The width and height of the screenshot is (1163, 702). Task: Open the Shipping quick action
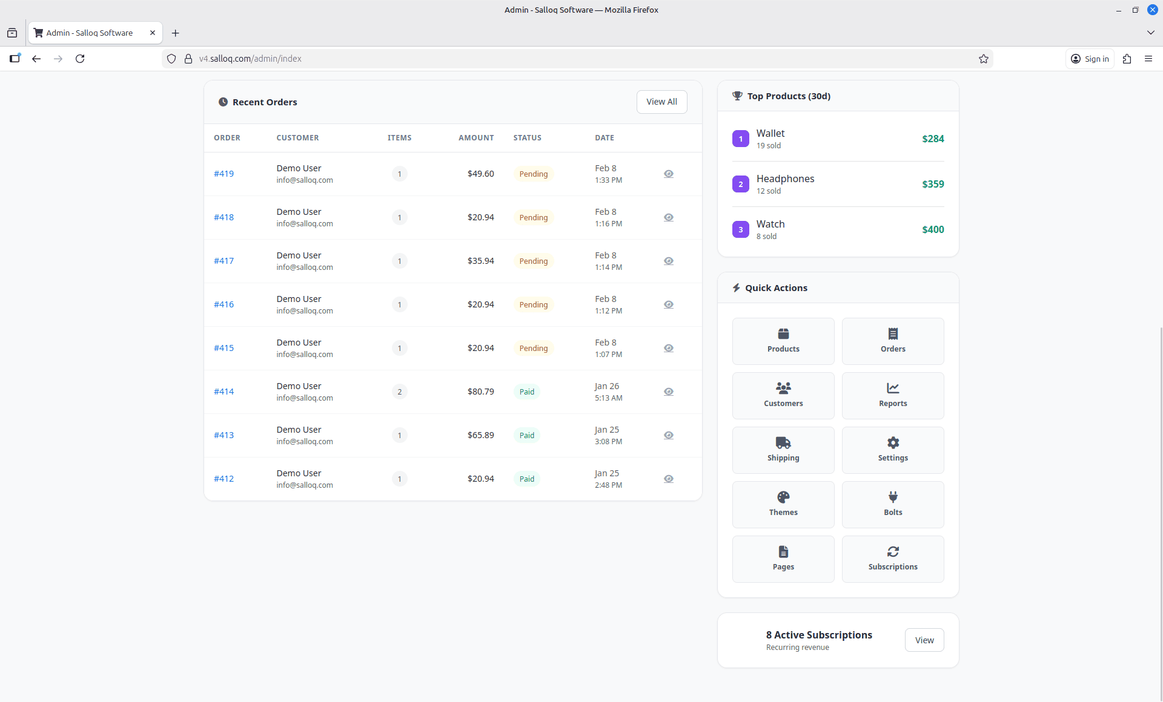point(783,450)
